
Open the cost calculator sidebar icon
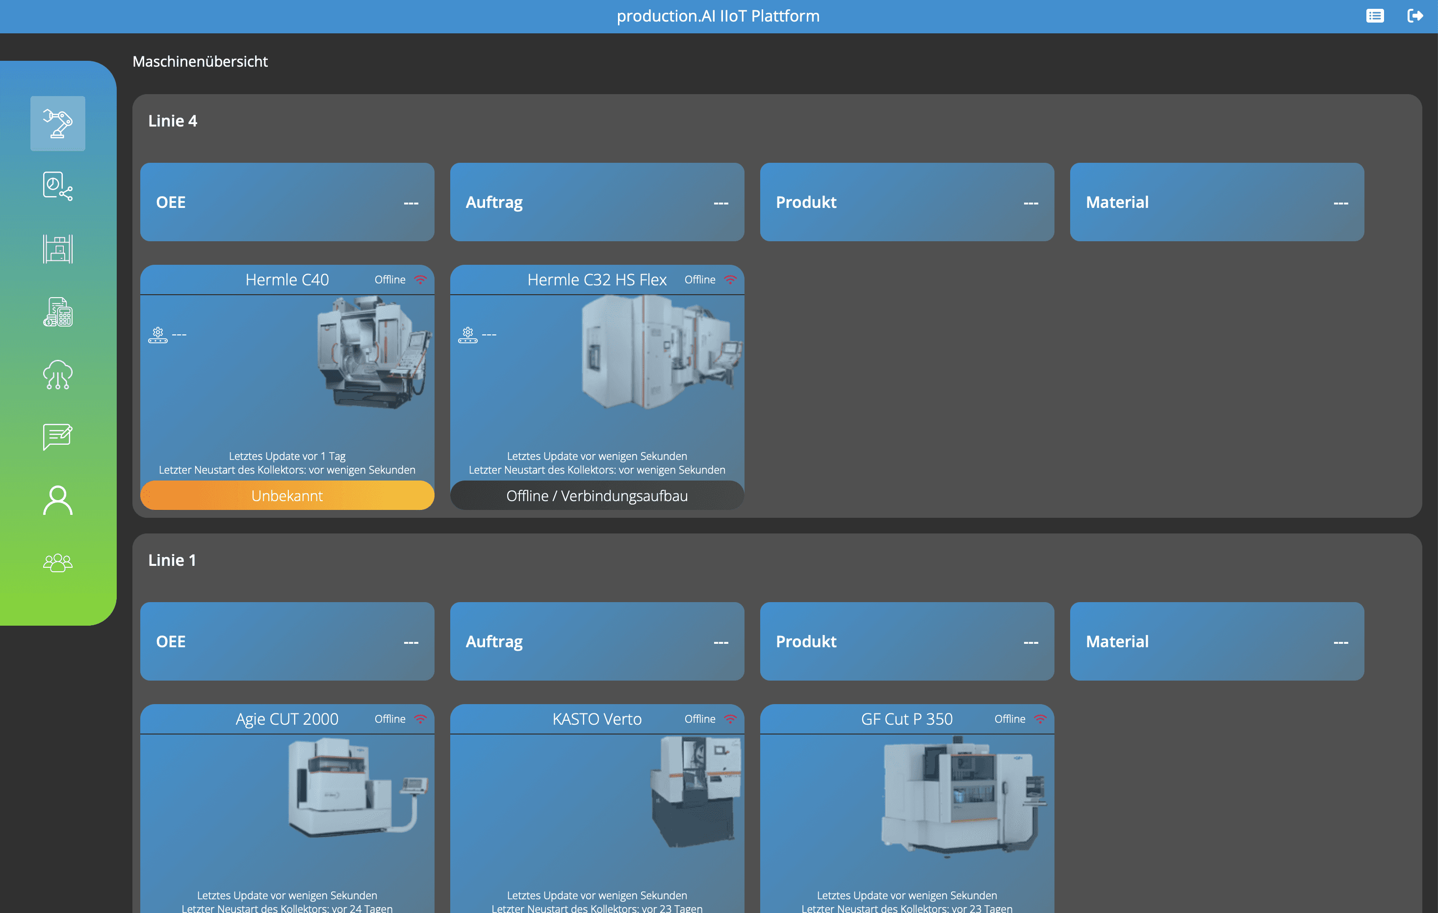[x=57, y=312]
